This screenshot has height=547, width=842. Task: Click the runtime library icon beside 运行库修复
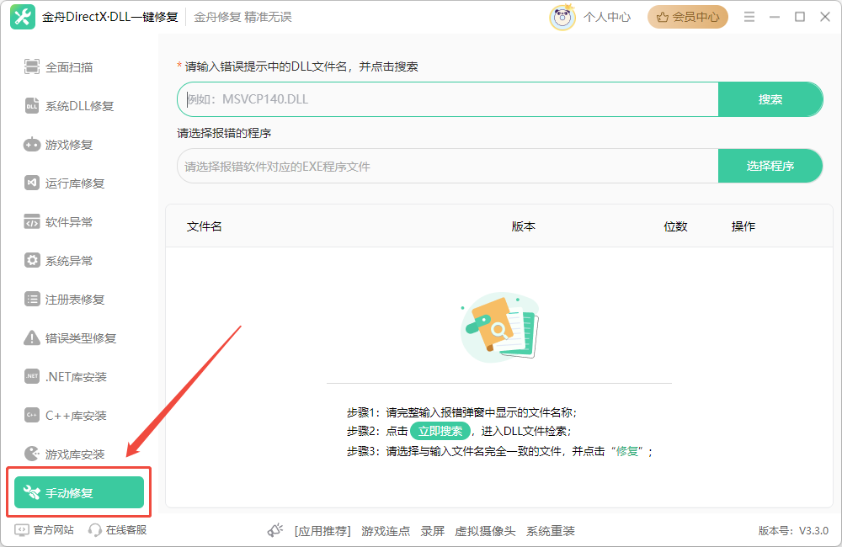[x=32, y=183]
